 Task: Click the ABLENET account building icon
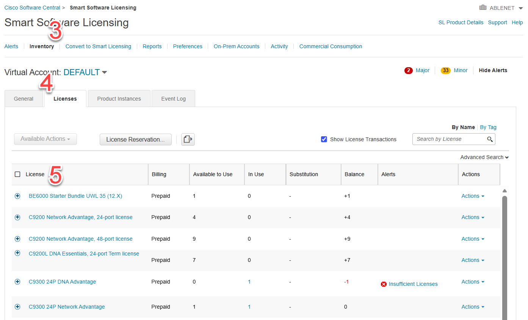pyautogui.click(x=483, y=8)
